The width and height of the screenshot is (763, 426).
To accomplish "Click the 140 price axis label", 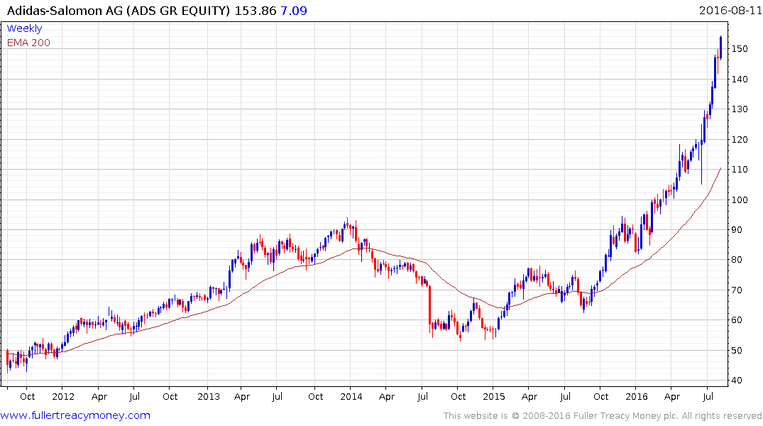I will point(740,79).
